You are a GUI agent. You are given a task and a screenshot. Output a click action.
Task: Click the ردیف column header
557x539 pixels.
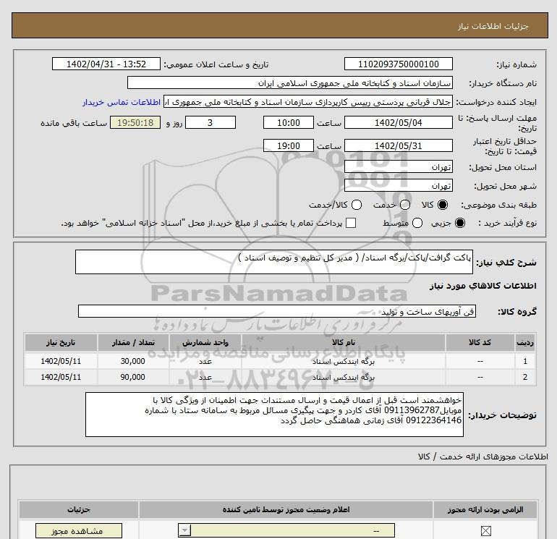525,342
